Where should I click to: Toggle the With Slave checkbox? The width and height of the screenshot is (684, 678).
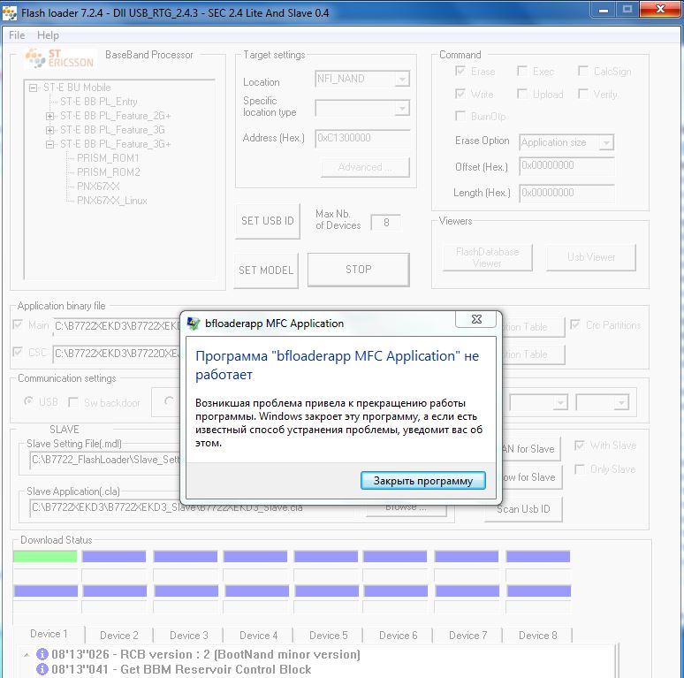click(x=580, y=446)
